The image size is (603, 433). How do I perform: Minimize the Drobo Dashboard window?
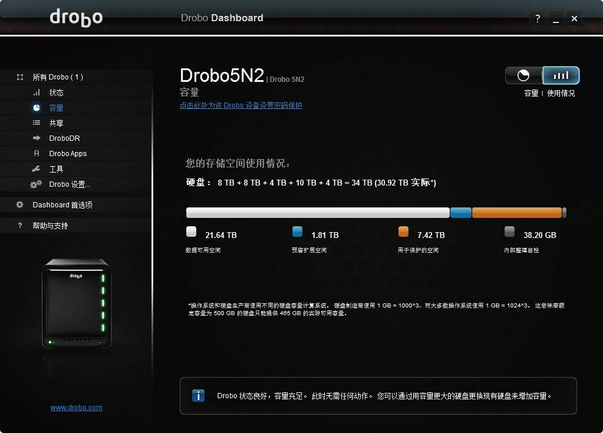coord(556,18)
